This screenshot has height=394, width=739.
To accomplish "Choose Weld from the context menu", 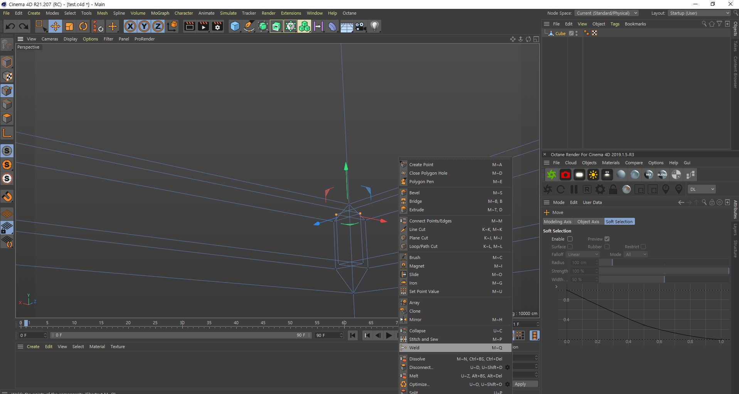I will pos(455,348).
